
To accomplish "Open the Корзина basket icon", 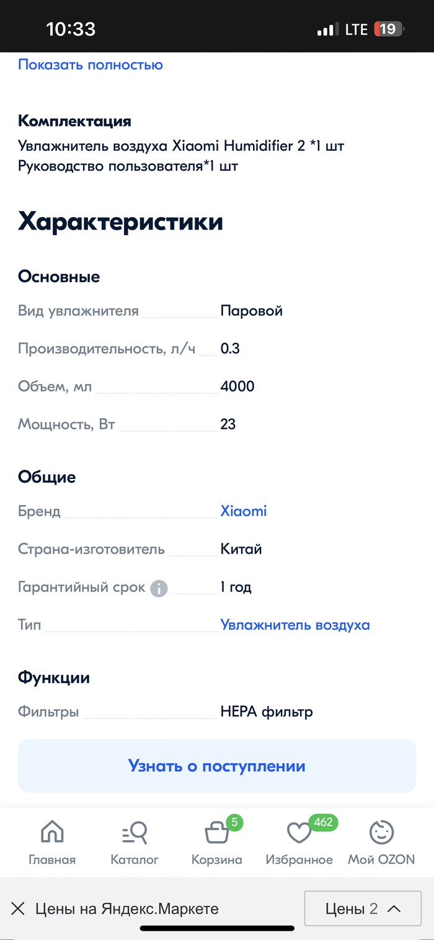I will pyautogui.click(x=216, y=833).
